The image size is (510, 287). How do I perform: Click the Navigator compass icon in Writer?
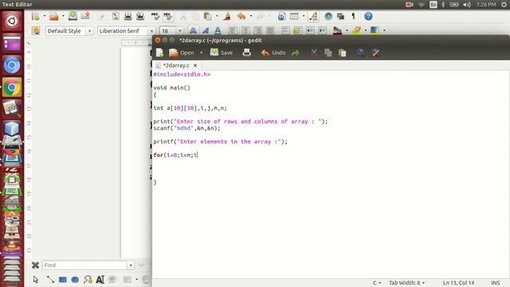pos(328,16)
